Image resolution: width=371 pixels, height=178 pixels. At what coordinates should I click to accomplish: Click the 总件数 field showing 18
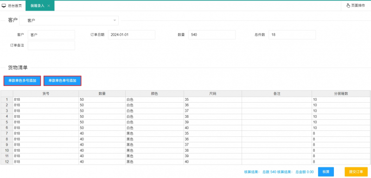tap(292, 35)
